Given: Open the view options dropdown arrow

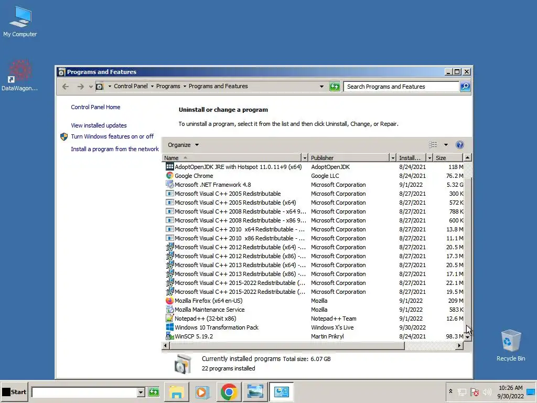Looking at the screenshot, I should (x=446, y=145).
